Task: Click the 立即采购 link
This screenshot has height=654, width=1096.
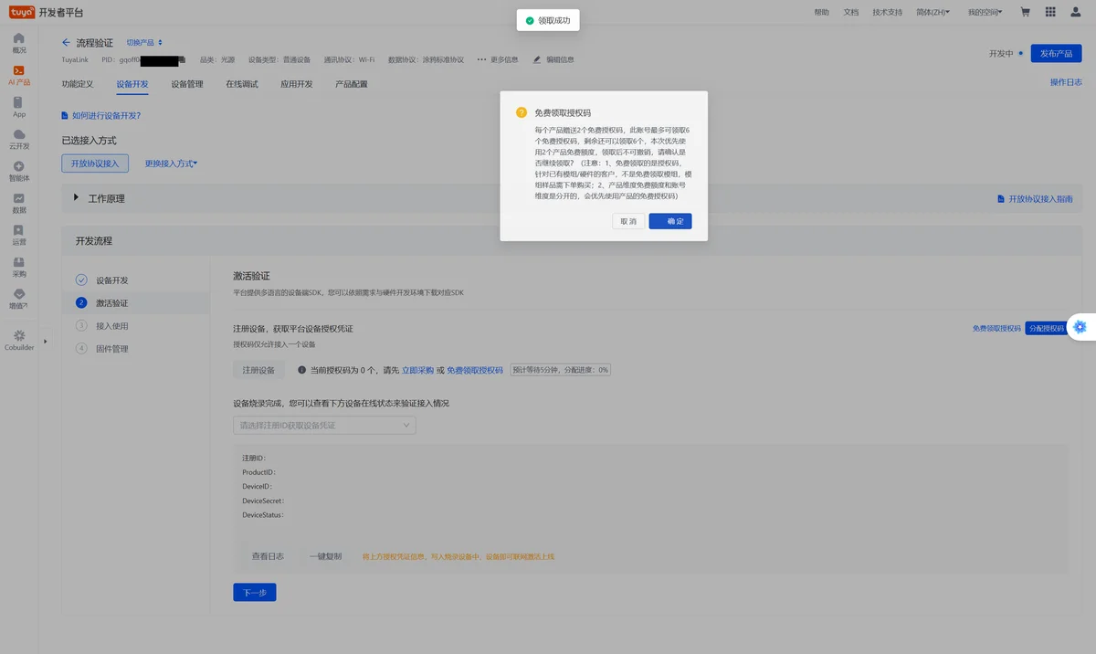Action: [x=417, y=370]
